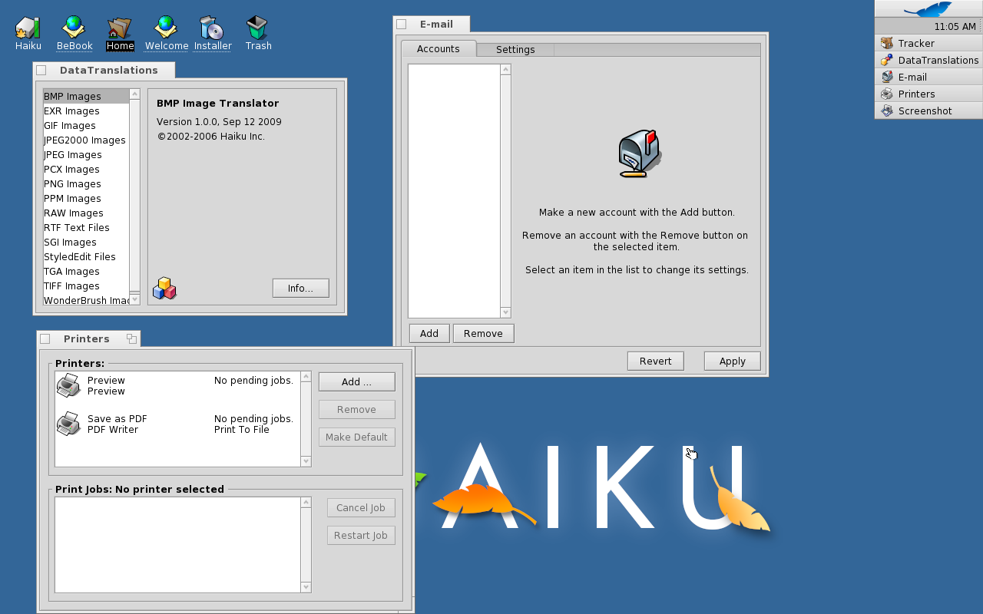Image resolution: width=983 pixels, height=614 pixels.
Task: Click the empty Print Jobs list
Action: coord(177,545)
